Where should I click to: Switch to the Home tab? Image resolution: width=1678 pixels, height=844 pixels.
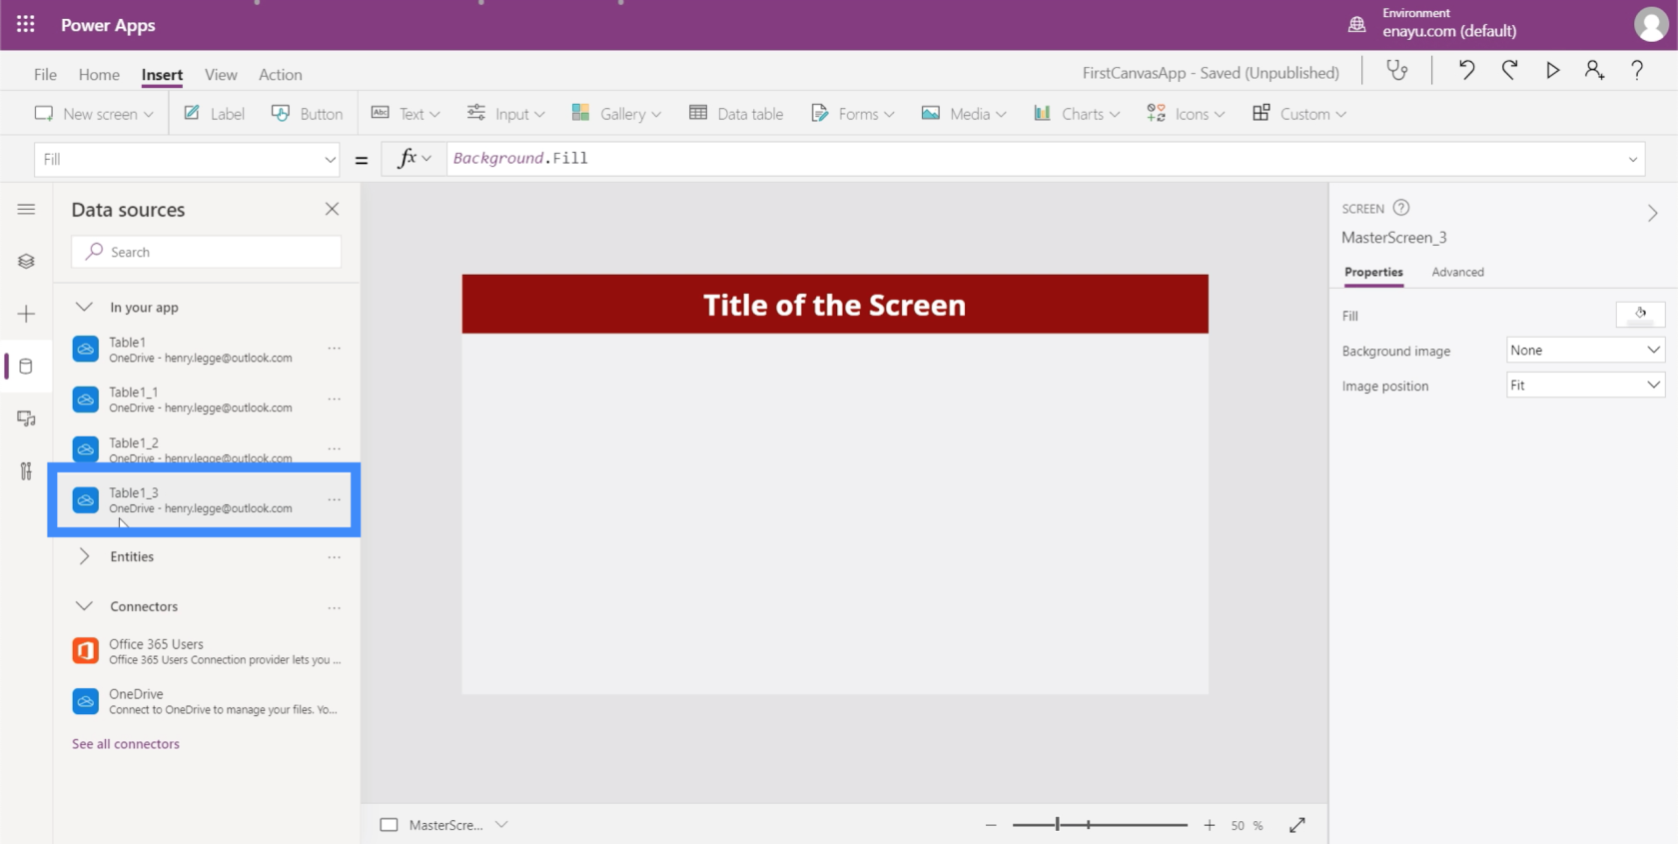[99, 74]
